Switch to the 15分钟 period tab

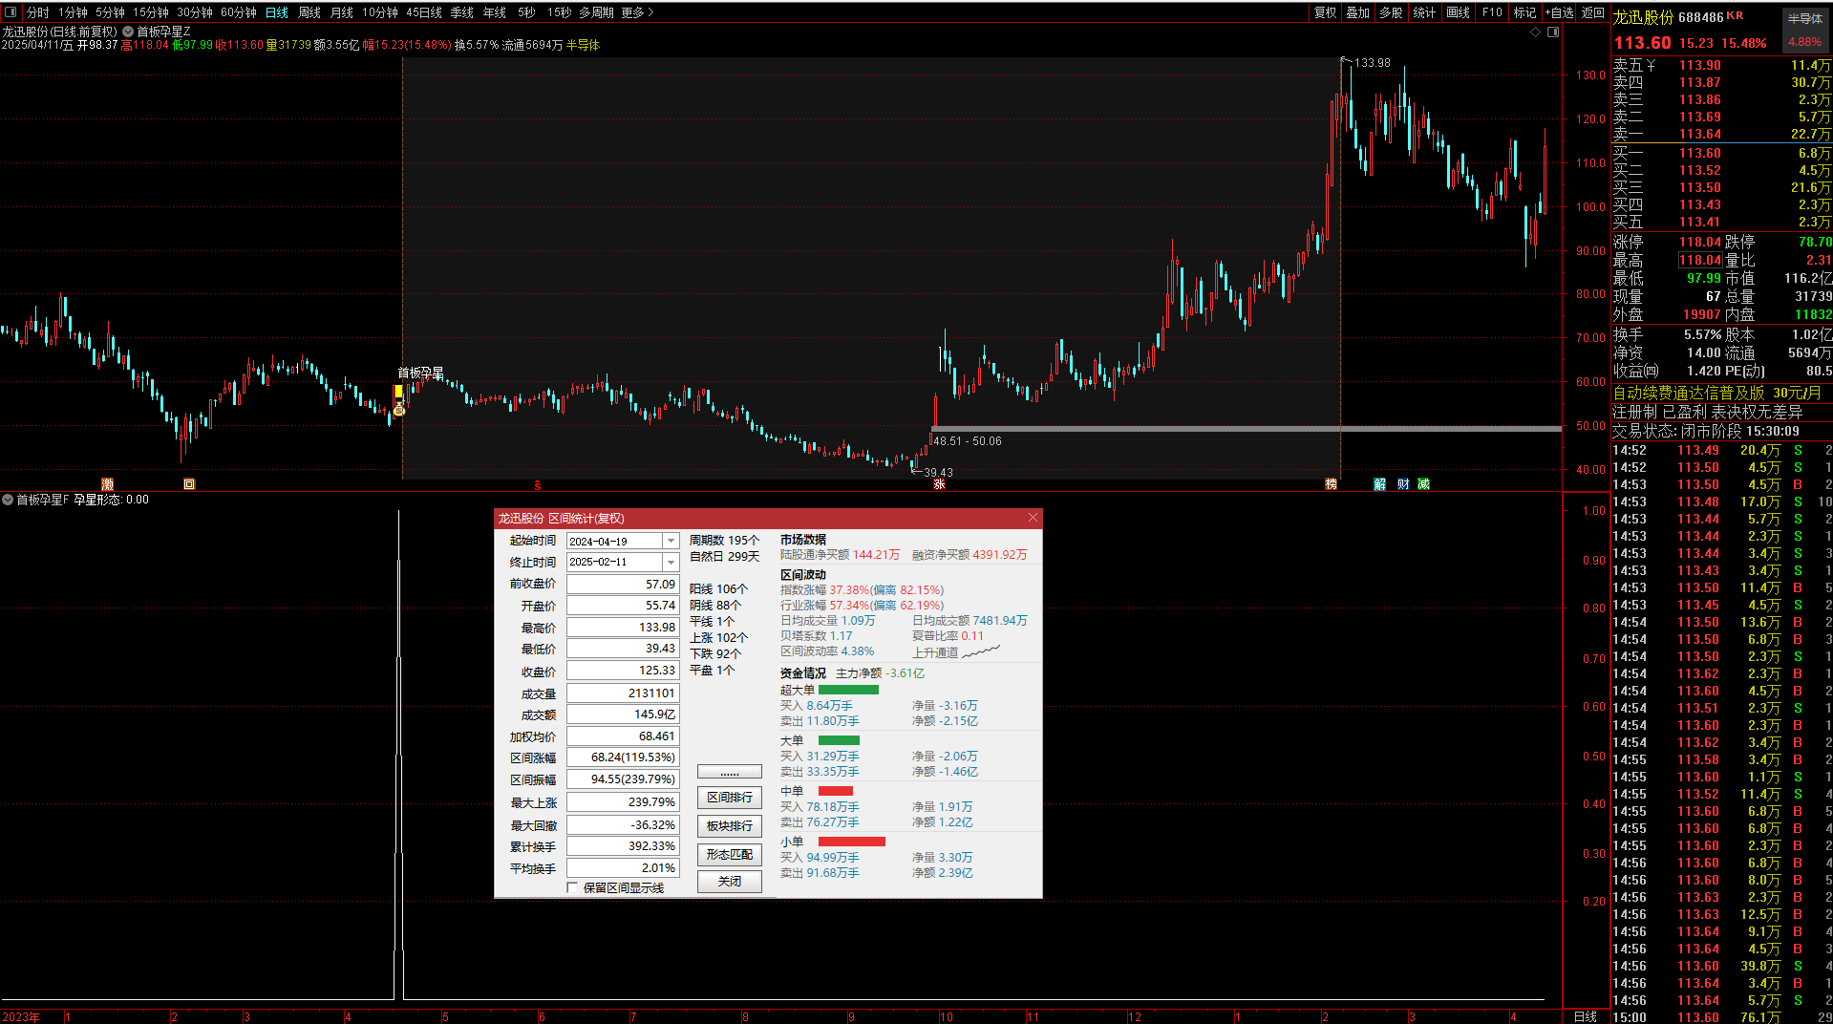151,12
